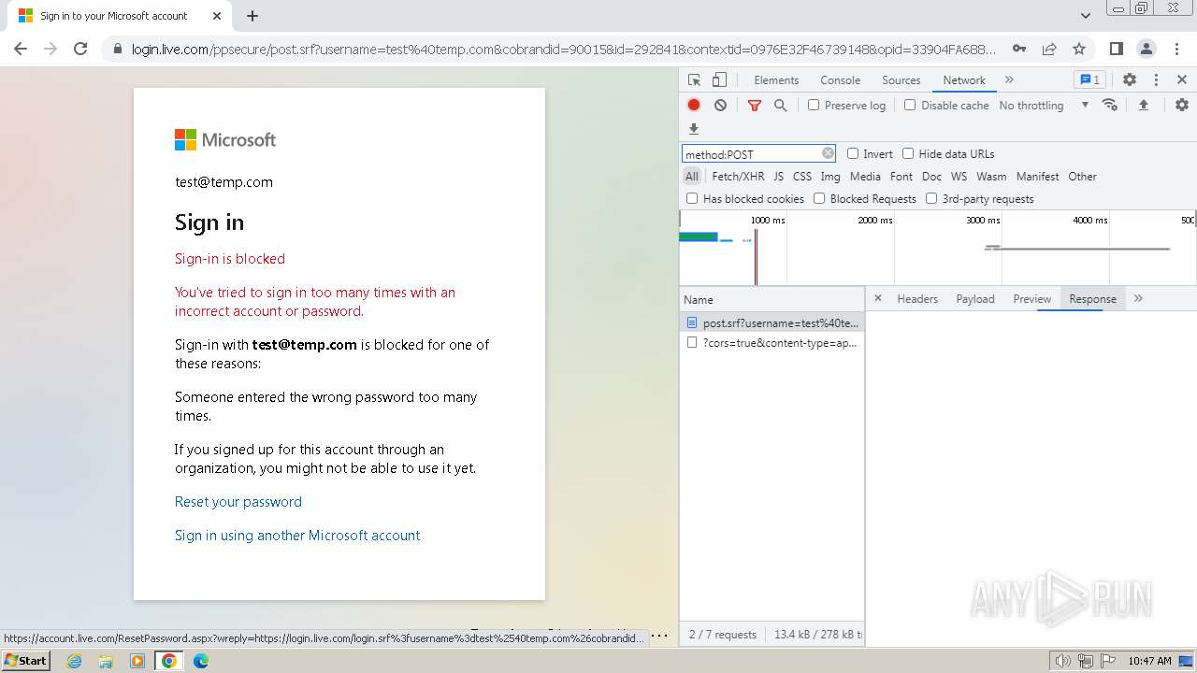The width and height of the screenshot is (1197, 673).
Task: Check 3rd-party requests option
Action: (931, 198)
